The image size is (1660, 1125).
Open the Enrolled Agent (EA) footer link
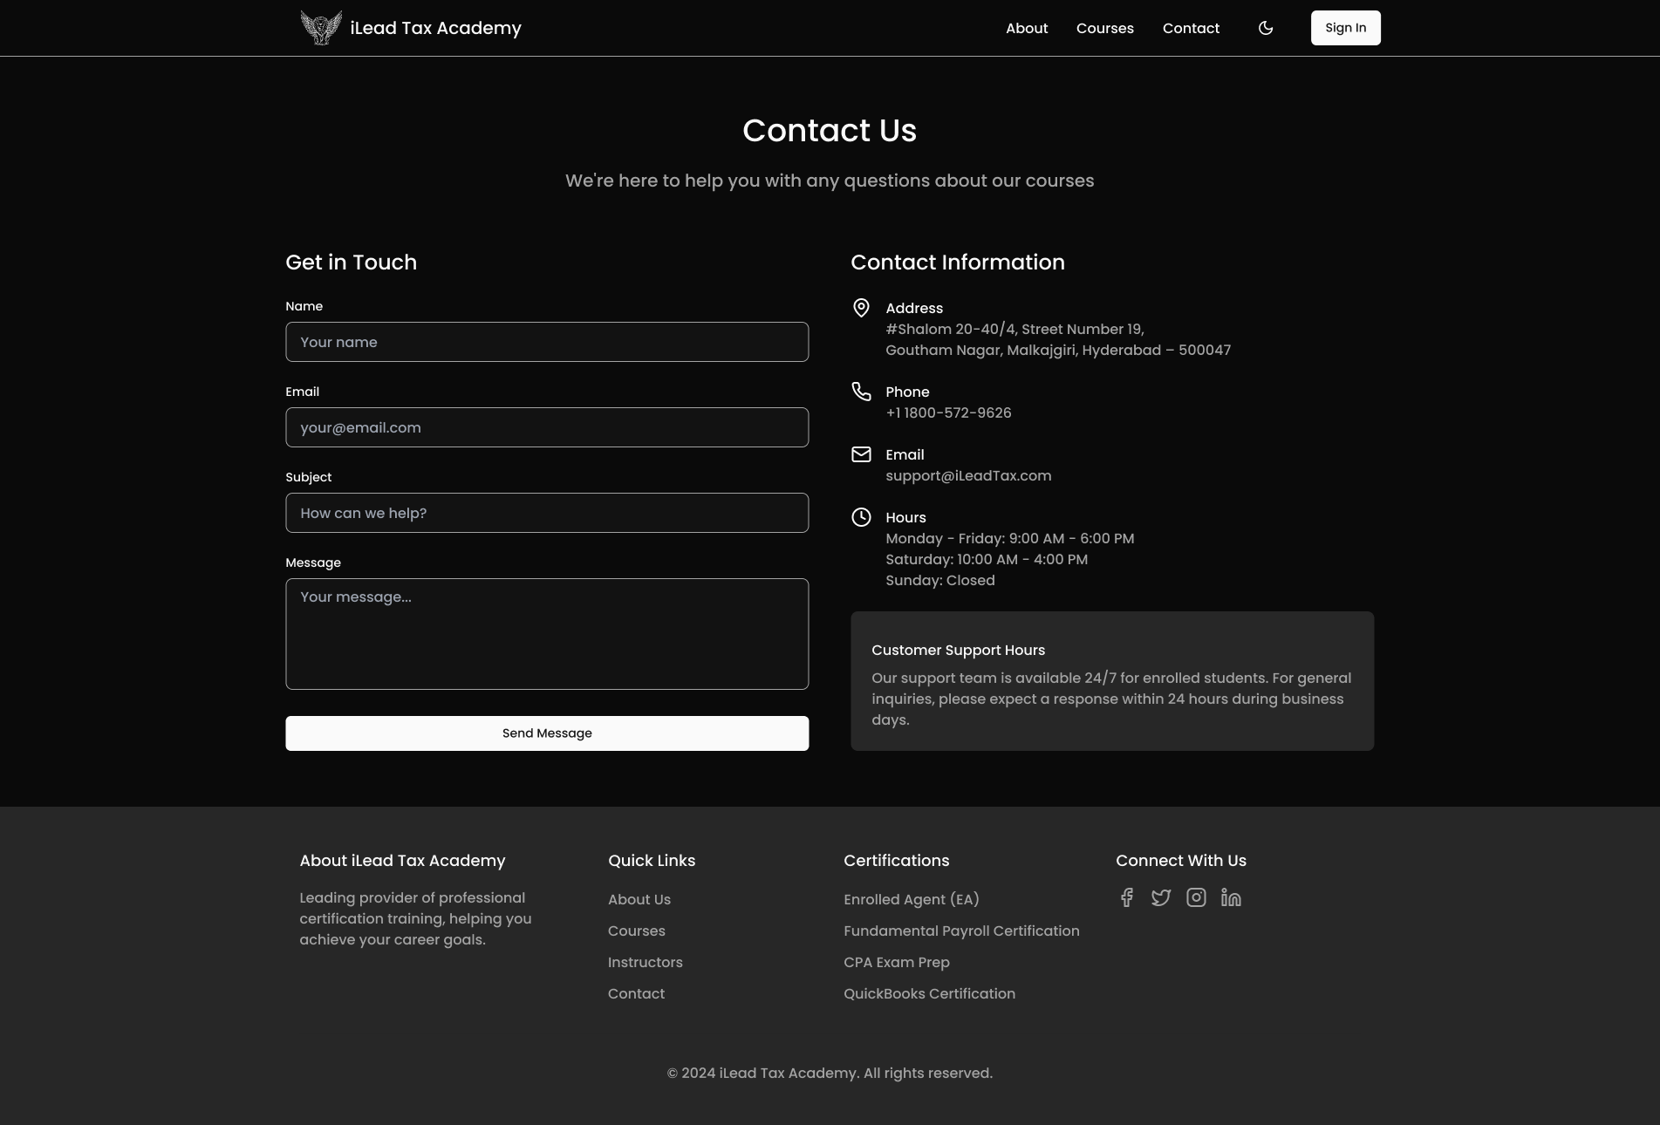click(912, 899)
